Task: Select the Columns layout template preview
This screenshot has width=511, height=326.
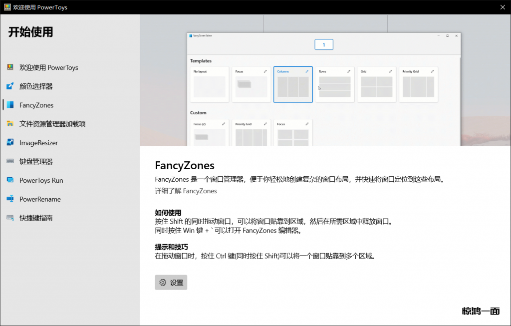Action: (x=293, y=86)
